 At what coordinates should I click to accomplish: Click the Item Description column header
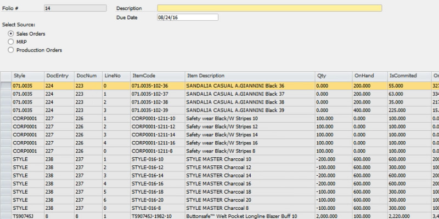tap(249, 76)
